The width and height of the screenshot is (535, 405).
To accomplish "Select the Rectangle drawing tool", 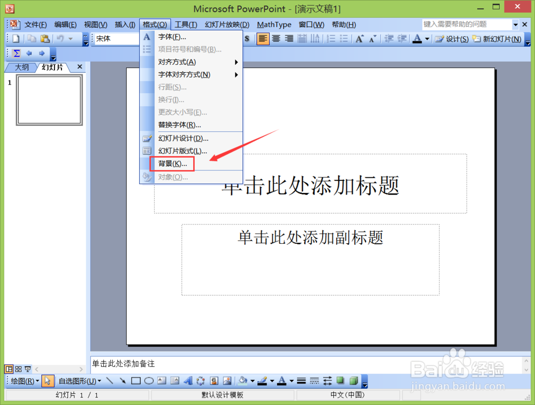I will (x=136, y=380).
